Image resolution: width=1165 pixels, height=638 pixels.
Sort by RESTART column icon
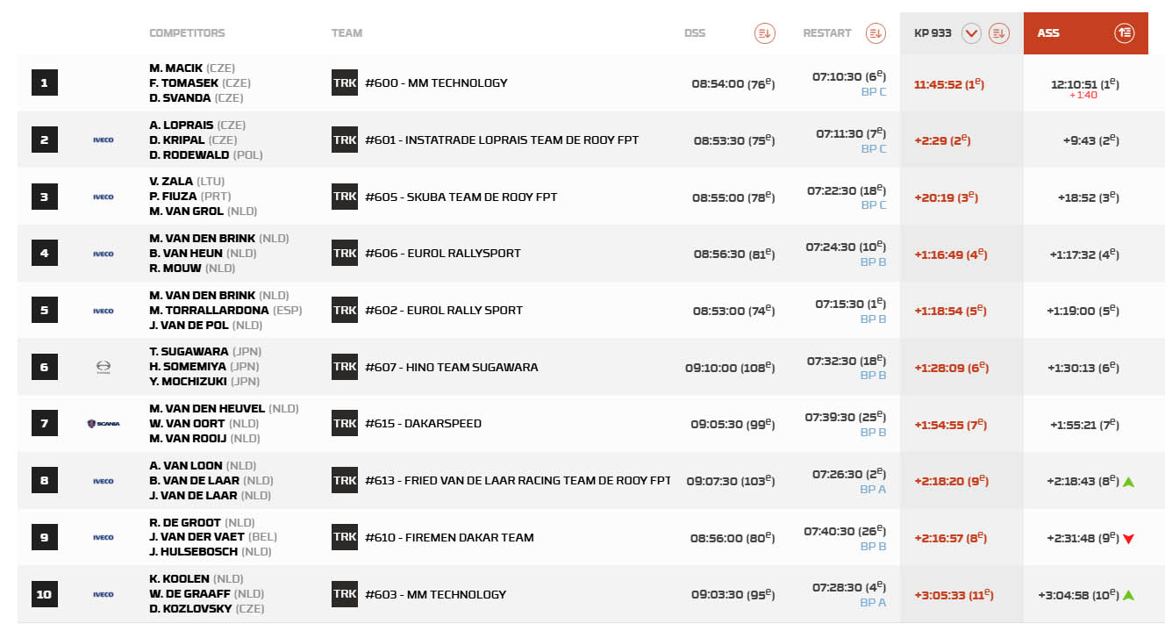click(x=876, y=33)
